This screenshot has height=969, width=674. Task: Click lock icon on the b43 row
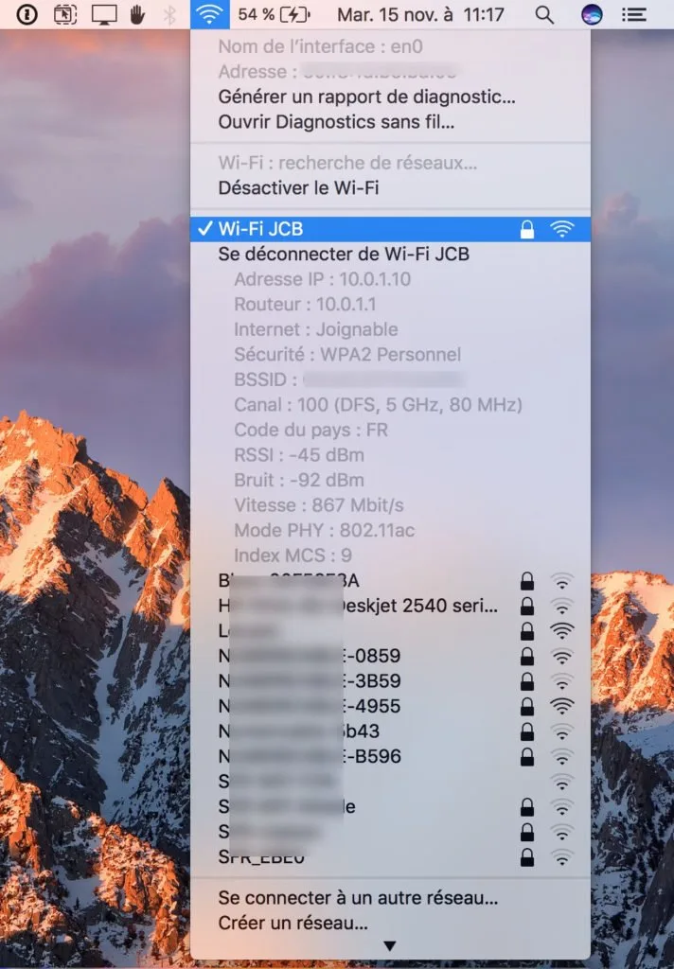click(527, 731)
